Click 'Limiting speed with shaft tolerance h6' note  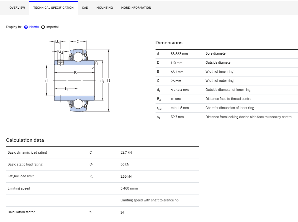coord(149,200)
